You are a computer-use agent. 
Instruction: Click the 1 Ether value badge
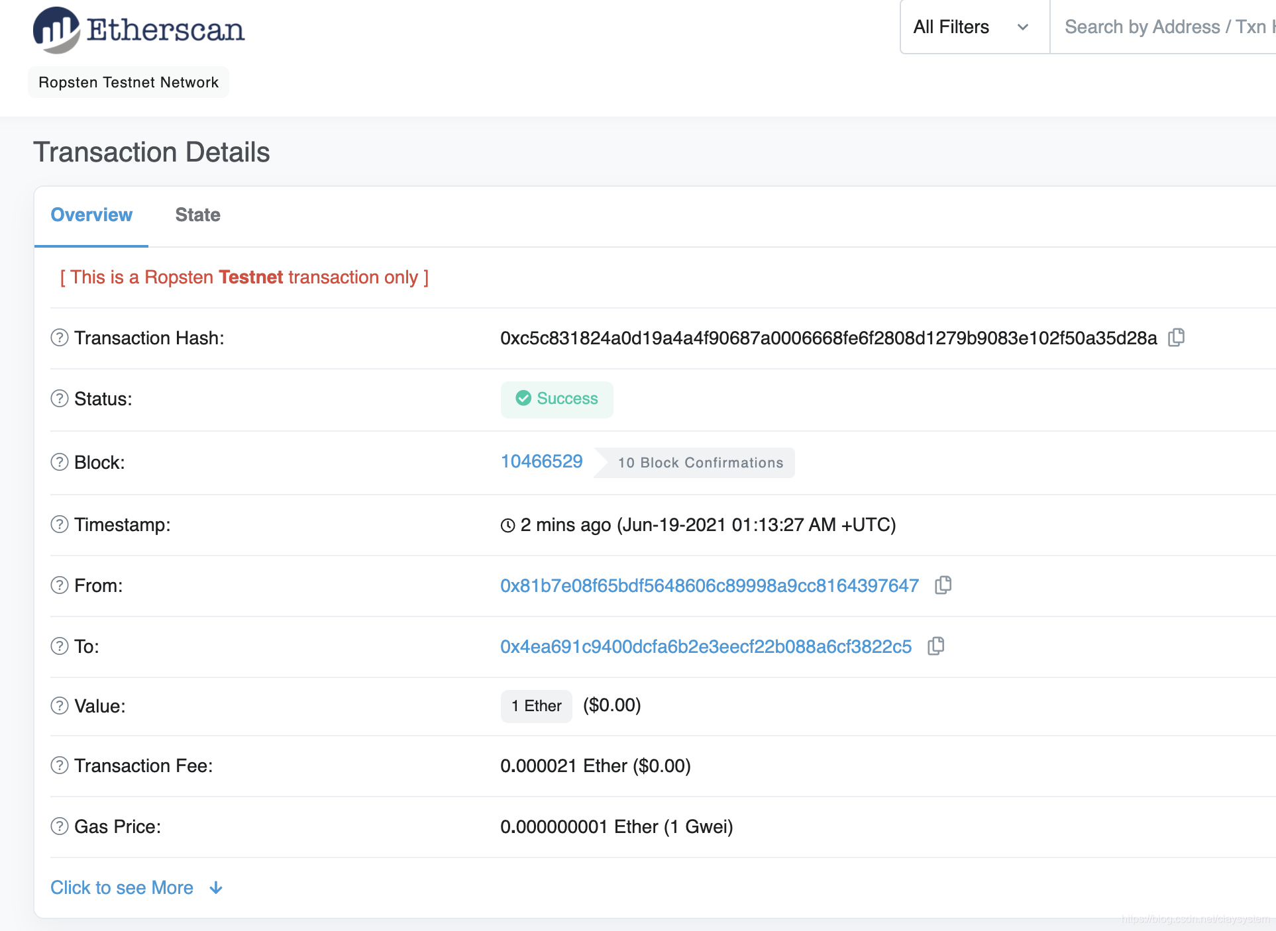pyautogui.click(x=536, y=706)
